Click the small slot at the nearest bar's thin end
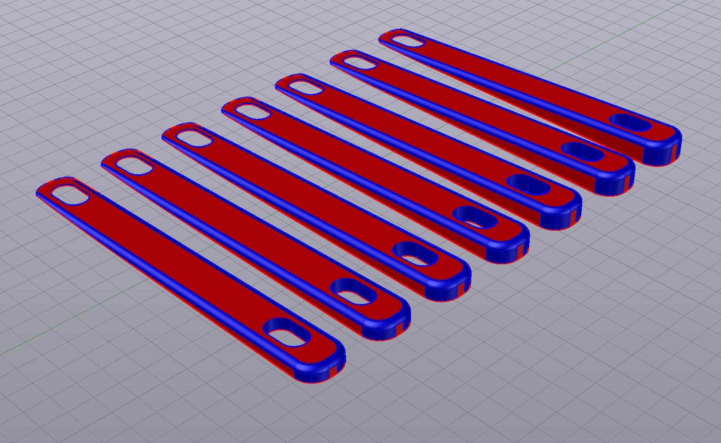 click(x=70, y=195)
